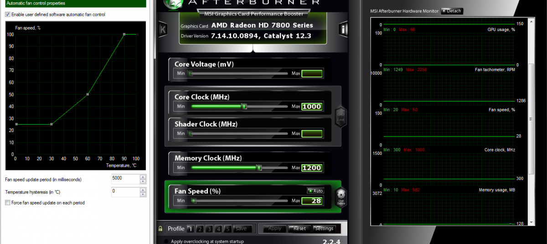The image size is (547, 244).
Task: Click the GPU usage, % graph label
Action: tap(501, 30)
